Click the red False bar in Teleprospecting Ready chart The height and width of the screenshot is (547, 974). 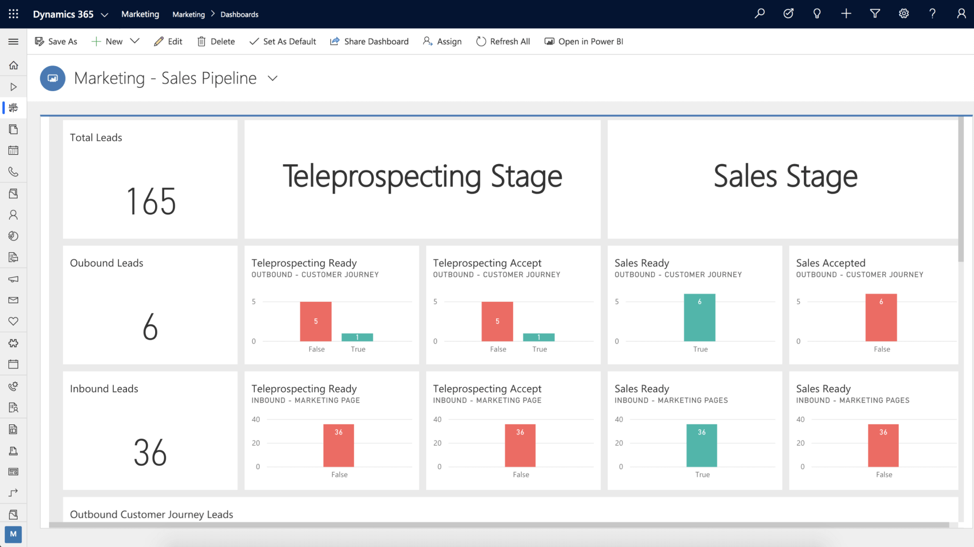point(316,321)
